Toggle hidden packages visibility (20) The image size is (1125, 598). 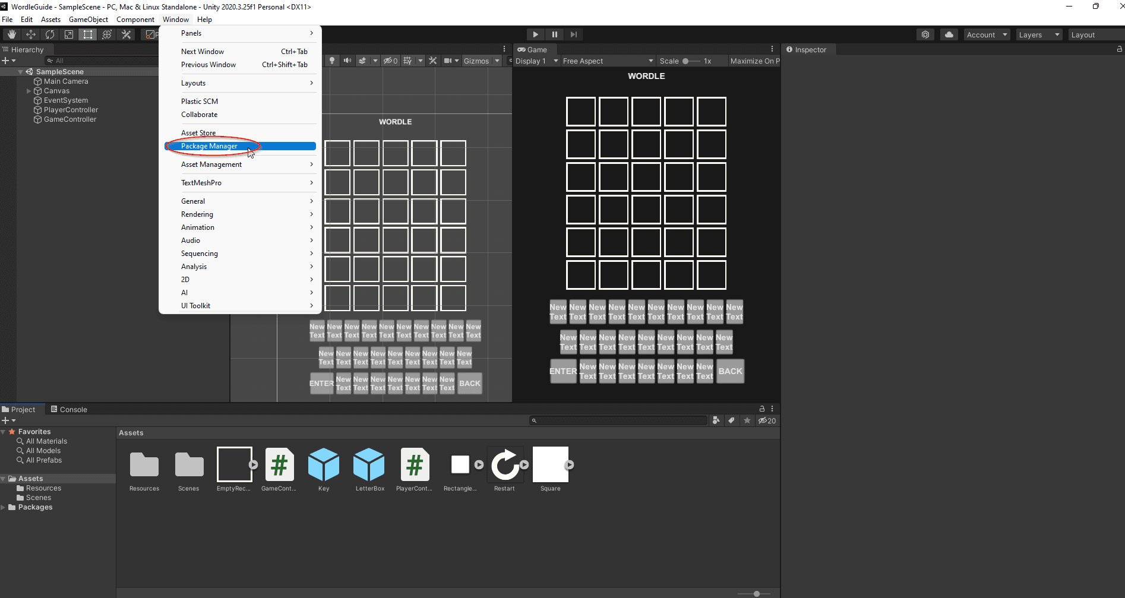[767, 420]
